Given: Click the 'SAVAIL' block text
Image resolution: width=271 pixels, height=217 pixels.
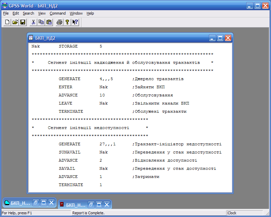Looking at the screenshot, I should point(67,168).
